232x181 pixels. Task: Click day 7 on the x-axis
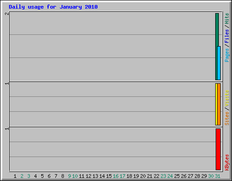coord(56,176)
